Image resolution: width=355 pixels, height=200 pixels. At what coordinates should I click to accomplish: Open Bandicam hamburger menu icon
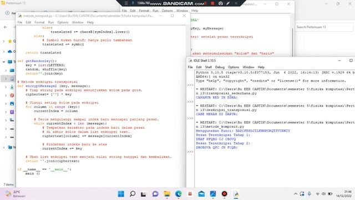[x=126, y=3]
